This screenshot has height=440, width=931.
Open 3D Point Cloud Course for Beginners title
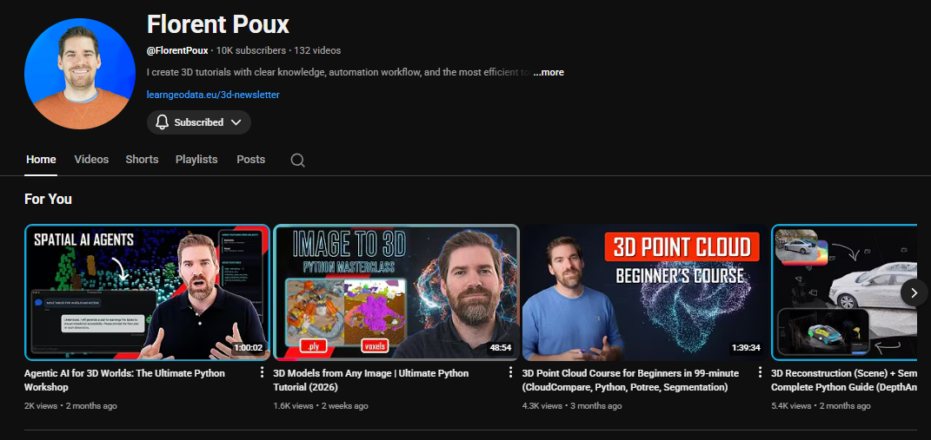coord(630,380)
